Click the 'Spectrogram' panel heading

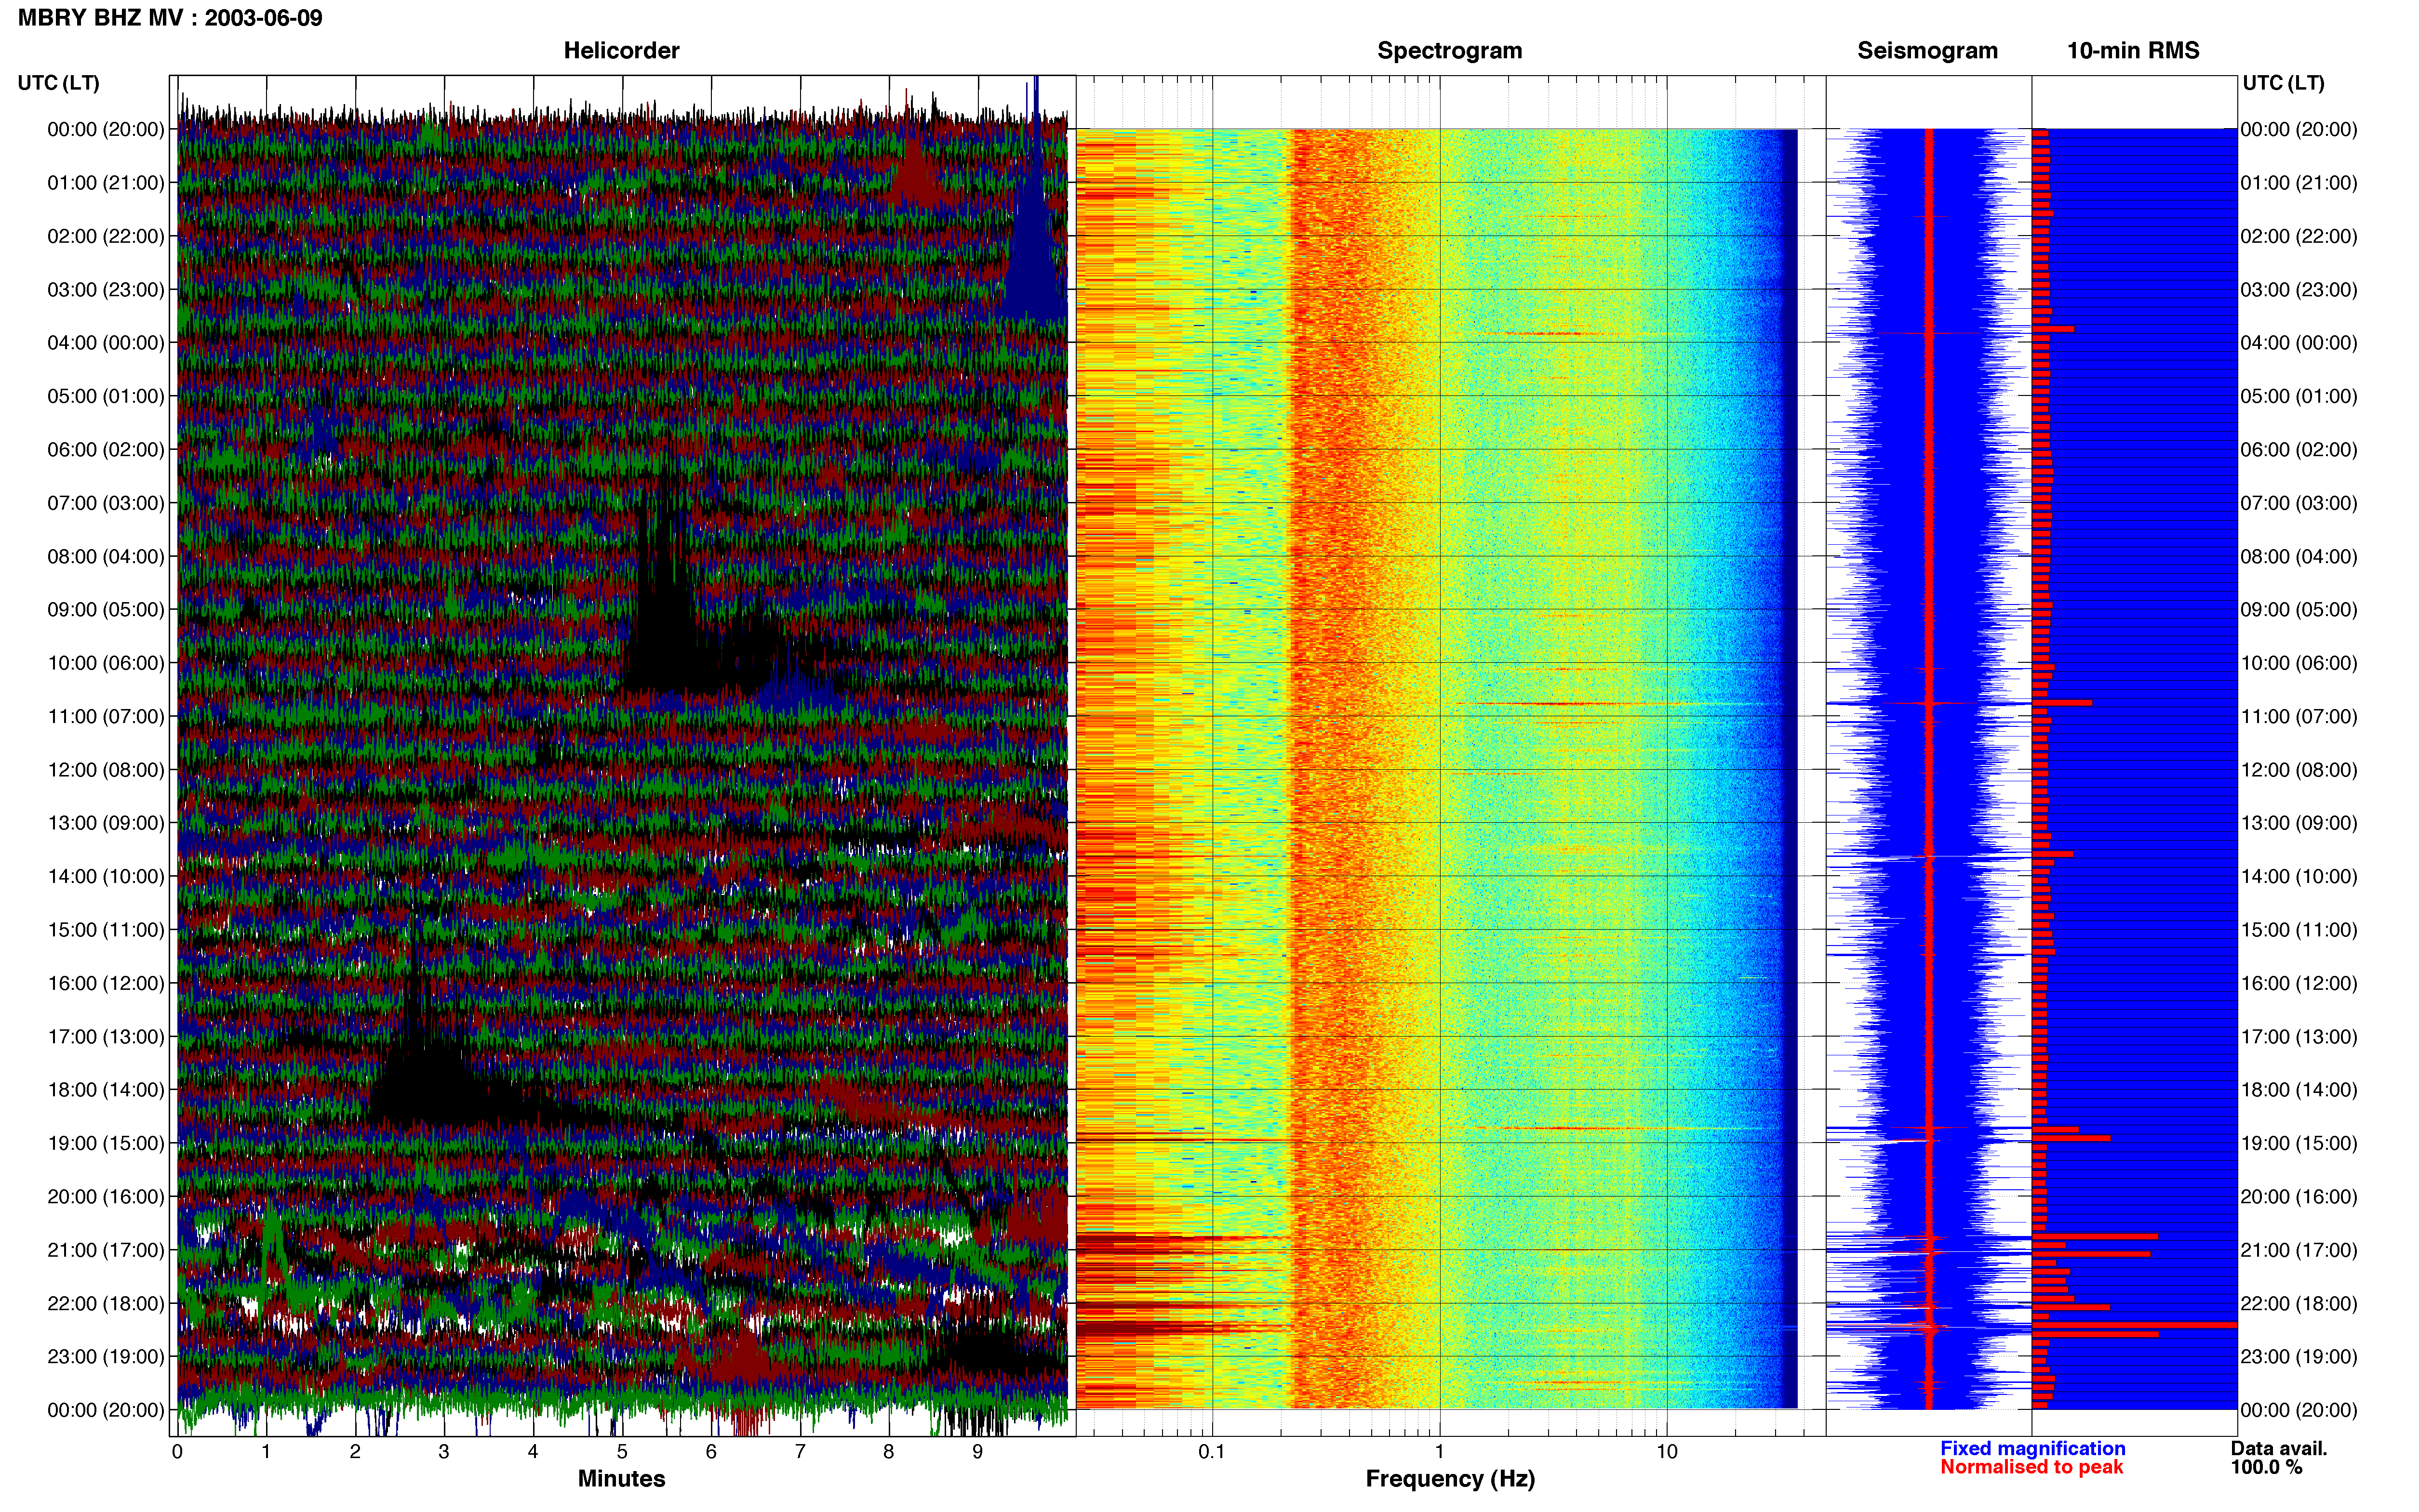pos(1450,51)
